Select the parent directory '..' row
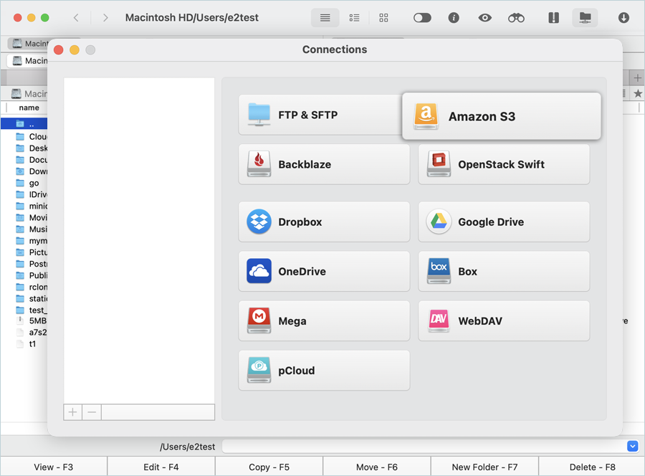The height and width of the screenshot is (476, 645). 24,123
